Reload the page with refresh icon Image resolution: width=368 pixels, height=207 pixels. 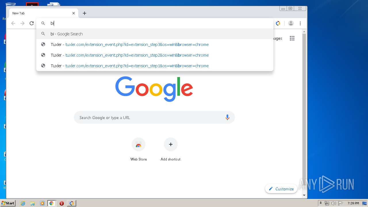[32, 23]
